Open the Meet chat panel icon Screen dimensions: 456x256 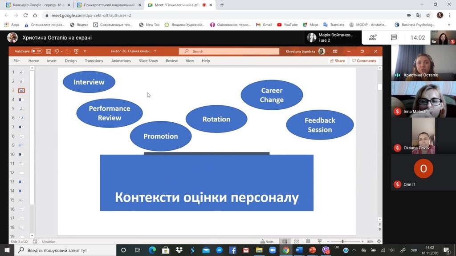pyautogui.click(x=394, y=38)
